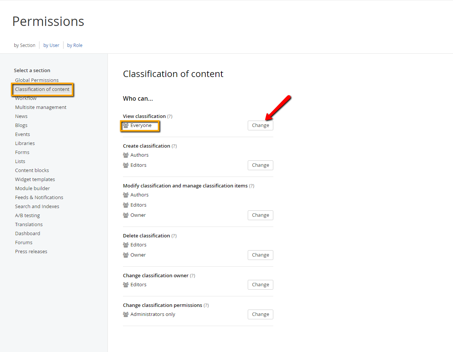Open Module builder section
Viewport: 453px width, 352px height.
pyautogui.click(x=32, y=189)
